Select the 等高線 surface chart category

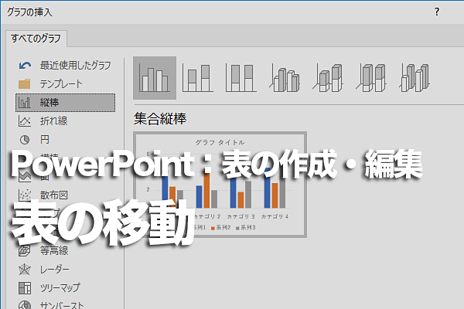pos(65,251)
